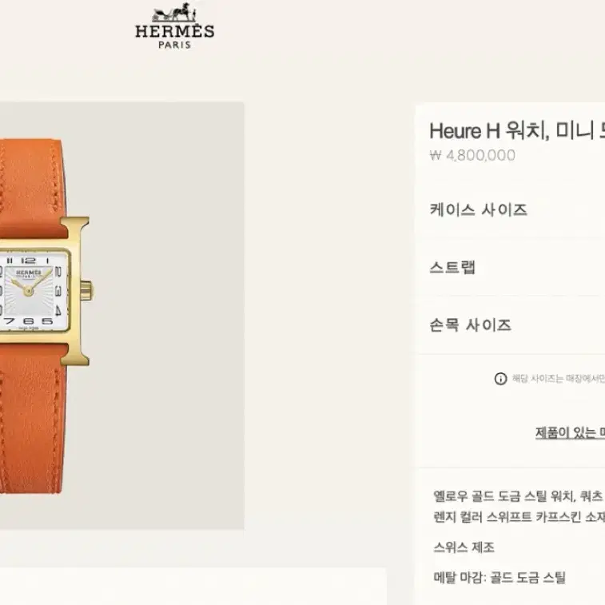The width and height of the screenshot is (605, 605).
Task: Open the Heure H watch product image
Action: pos(122,316)
